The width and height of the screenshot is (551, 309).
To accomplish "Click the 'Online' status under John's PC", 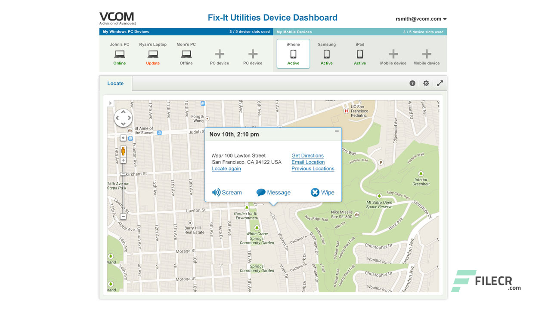I will [120, 63].
